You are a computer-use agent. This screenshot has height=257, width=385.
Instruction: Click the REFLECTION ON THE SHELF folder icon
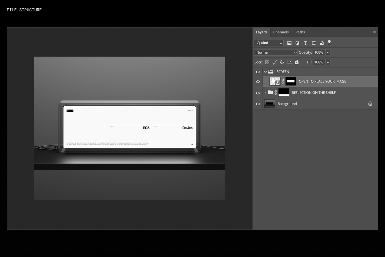pyautogui.click(x=270, y=93)
